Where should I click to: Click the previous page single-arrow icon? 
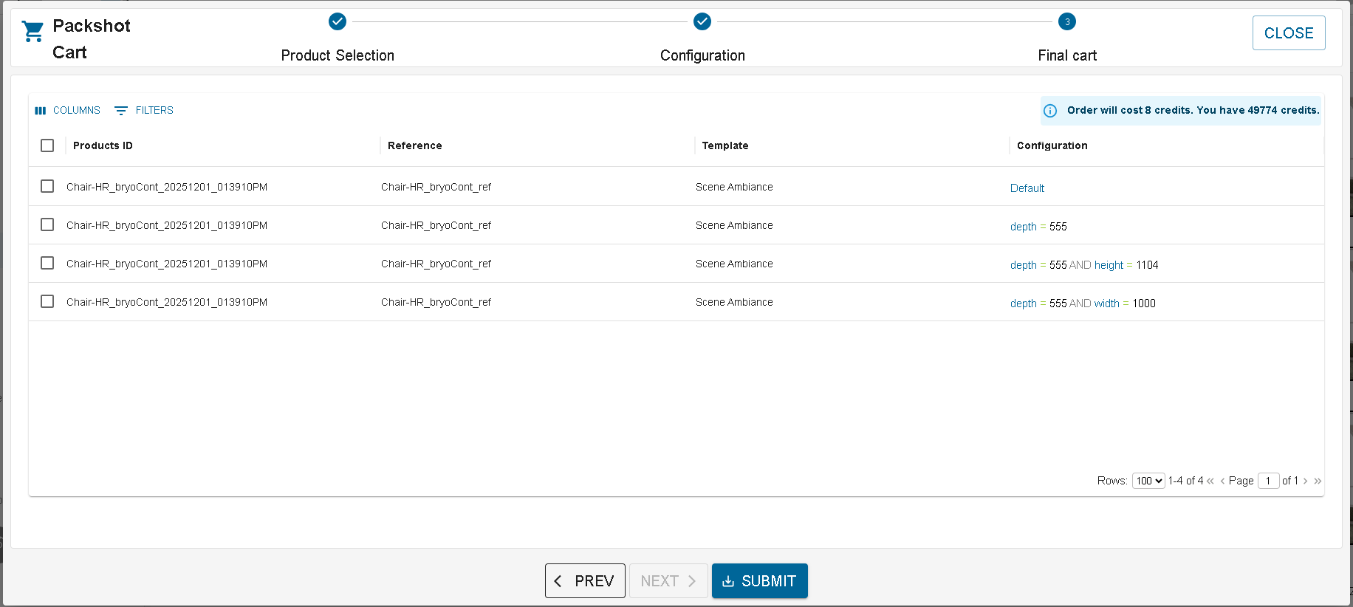pos(1222,481)
